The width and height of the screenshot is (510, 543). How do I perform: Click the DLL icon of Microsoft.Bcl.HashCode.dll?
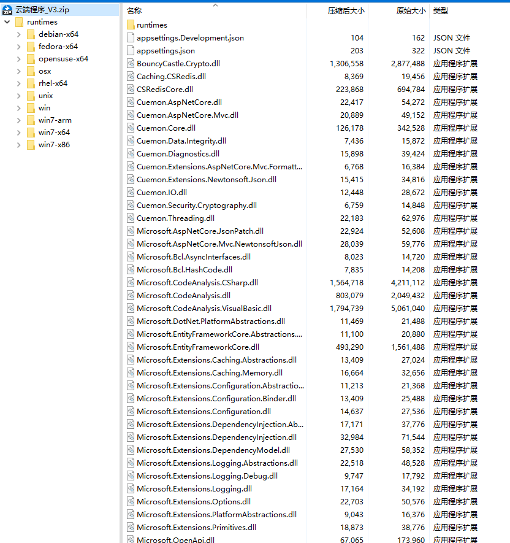click(131, 269)
